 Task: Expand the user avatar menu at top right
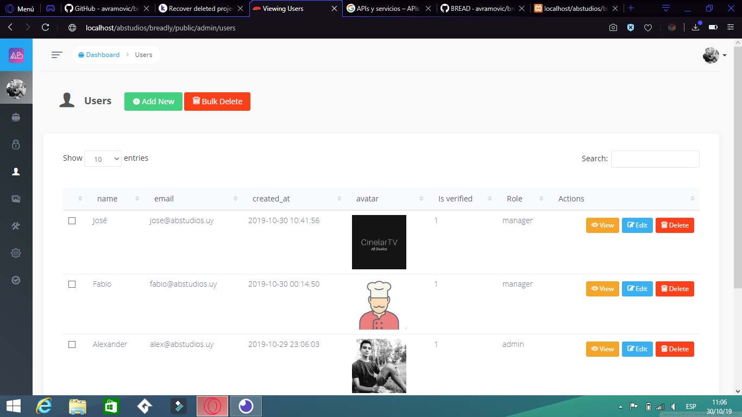coord(713,55)
